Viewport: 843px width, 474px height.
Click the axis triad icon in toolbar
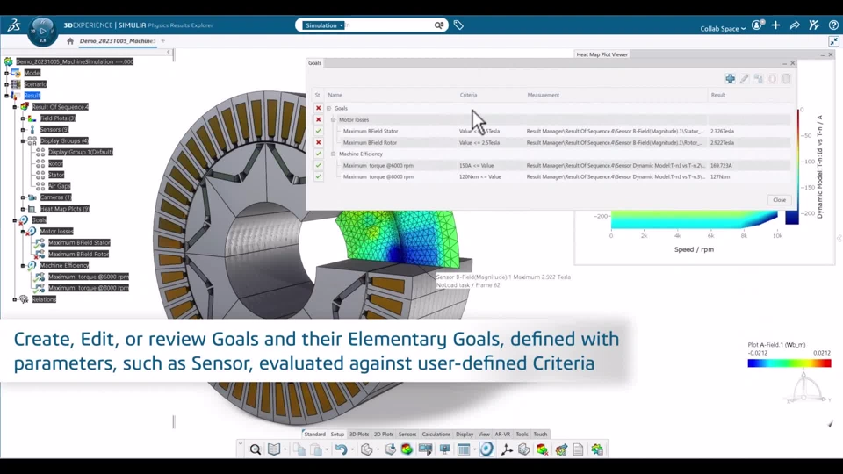click(x=507, y=449)
